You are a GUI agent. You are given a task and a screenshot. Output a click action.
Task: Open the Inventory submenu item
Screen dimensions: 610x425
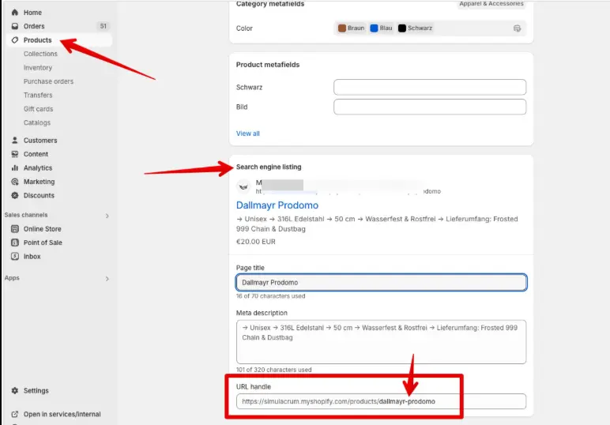coord(38,68)
